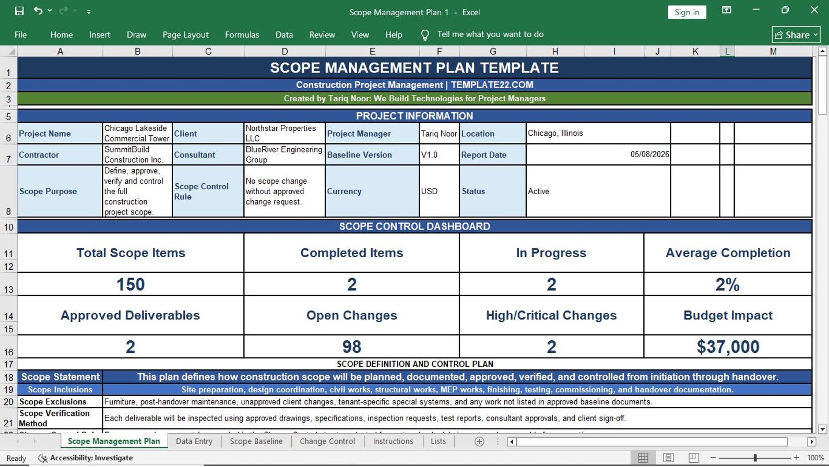The height and width of the screenshot is (467, 829).
Task: Select the Baseline Version cell V1.0
Action: pos(439,154)
